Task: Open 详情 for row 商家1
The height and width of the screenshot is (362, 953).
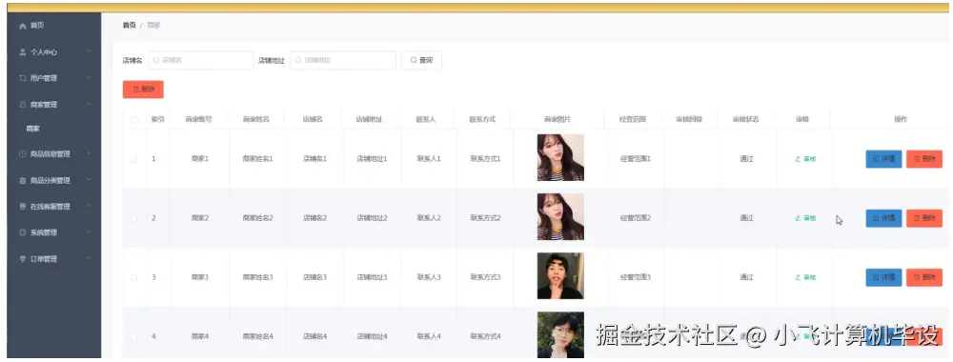Action: click(x=883, y=159)
